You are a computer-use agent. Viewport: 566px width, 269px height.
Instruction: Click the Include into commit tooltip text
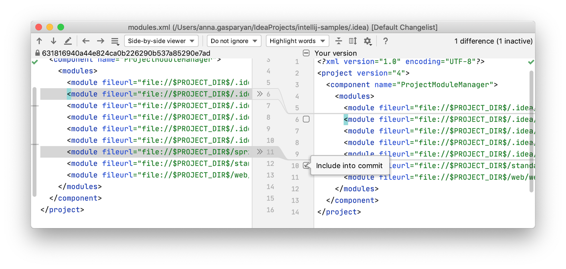click(350, 165)
